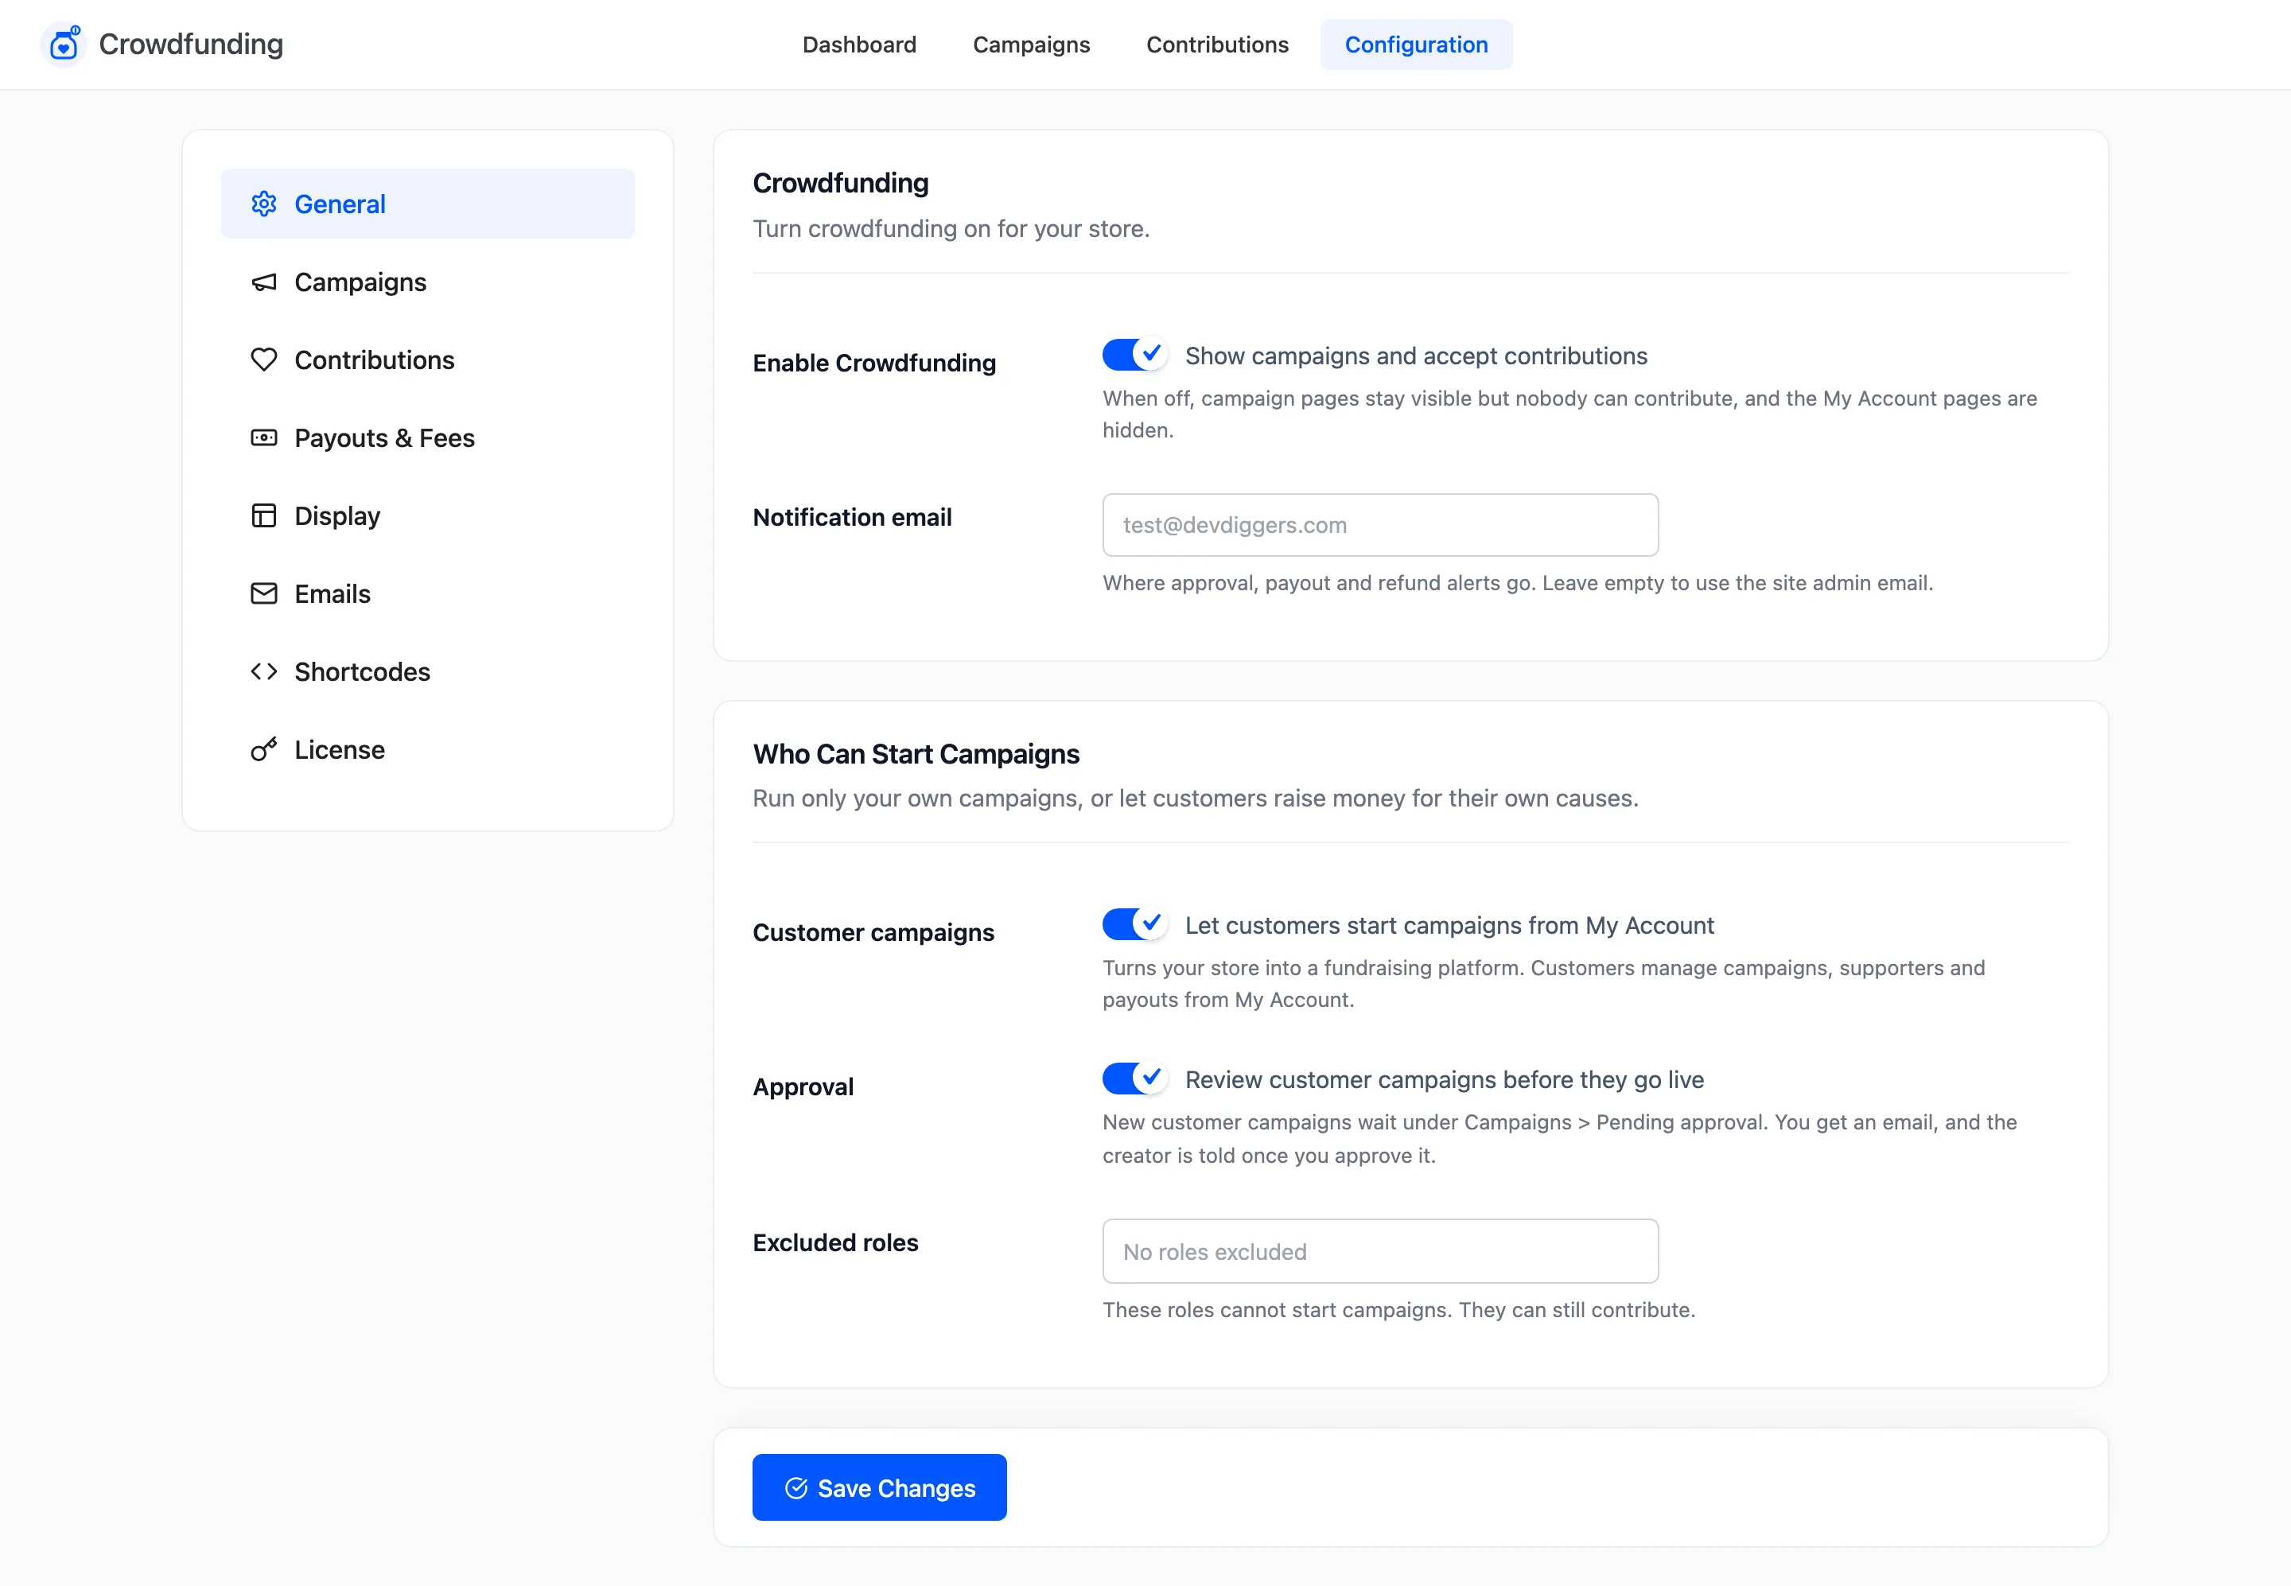Image resolution: width=2291 pixels, height=1586 pixels.
Task: Click the Crowdfunding logo icon
Action: point(64,44)
